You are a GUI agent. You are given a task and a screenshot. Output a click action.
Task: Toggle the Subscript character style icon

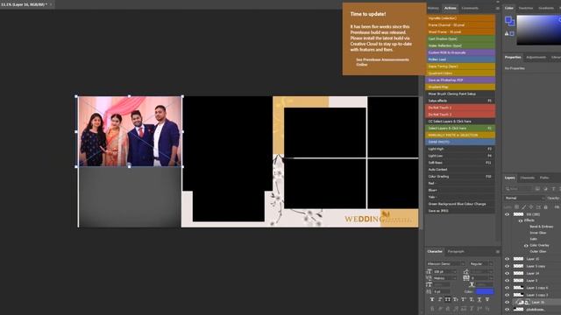472,299
